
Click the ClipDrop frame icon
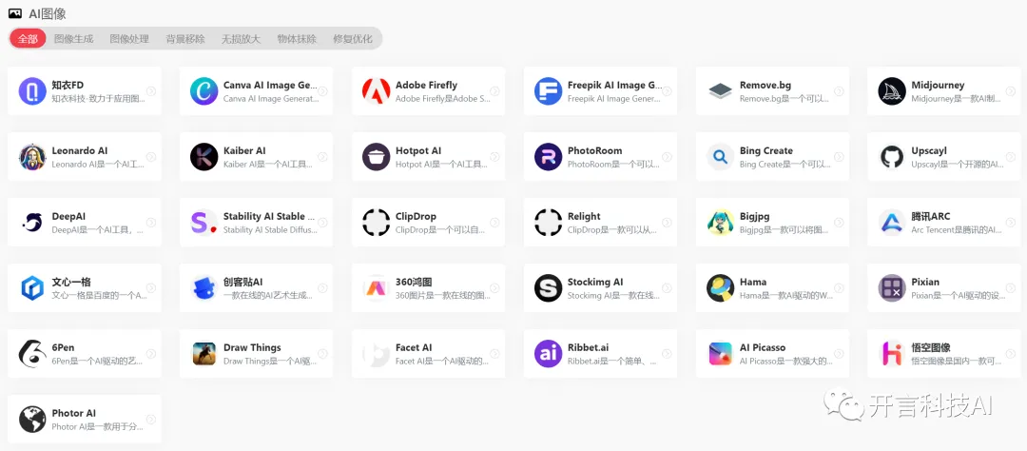(x=376, y=223)
